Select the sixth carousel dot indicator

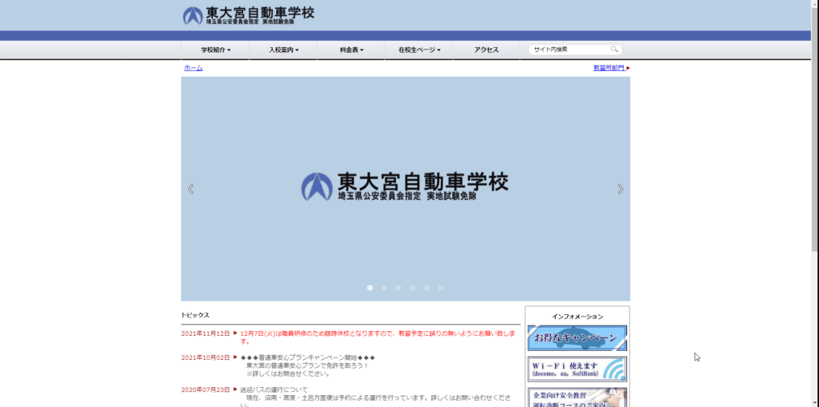coord(441,288)
